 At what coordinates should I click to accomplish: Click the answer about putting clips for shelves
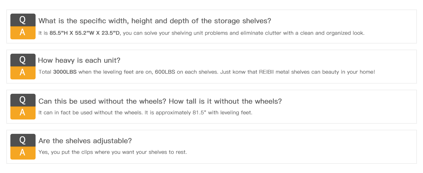click(113, 152)
